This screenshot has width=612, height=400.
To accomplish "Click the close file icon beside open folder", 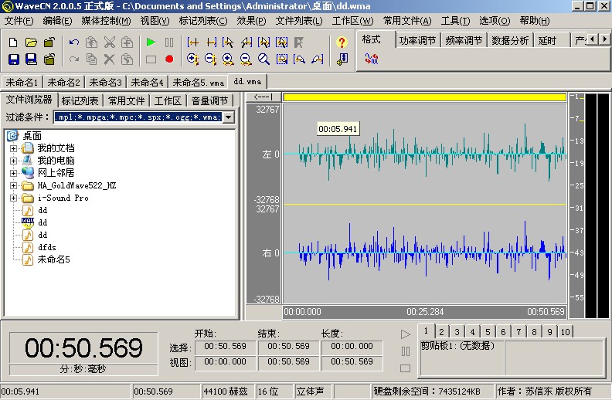I will 49,42.
